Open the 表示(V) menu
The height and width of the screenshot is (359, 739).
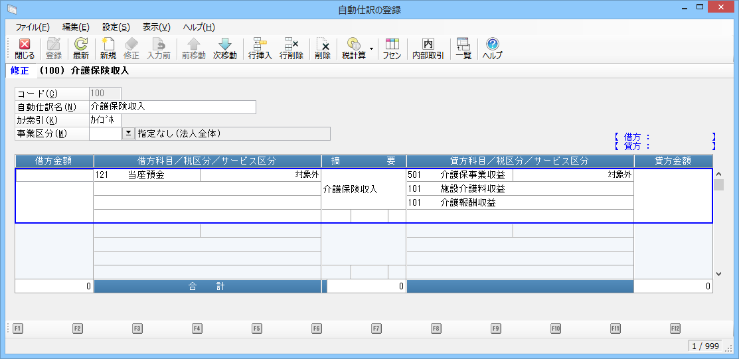tap(156, 27)
